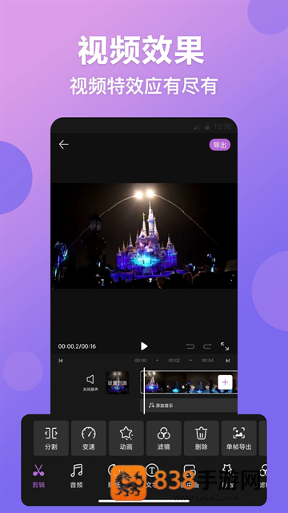
Task: Choose 单帧导出 single frame export
Action: point(238,438)
